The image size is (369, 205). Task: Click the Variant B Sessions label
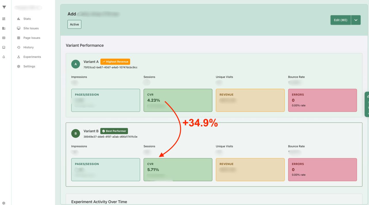coord(149,146)
